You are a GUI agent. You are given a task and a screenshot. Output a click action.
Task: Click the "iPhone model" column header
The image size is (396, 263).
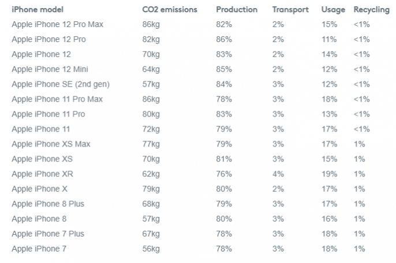[x=38, y=10]
